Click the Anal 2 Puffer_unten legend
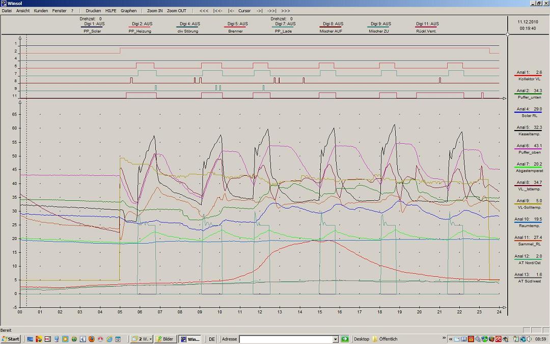This screenshot has height=344, width=550. [529, 94]
